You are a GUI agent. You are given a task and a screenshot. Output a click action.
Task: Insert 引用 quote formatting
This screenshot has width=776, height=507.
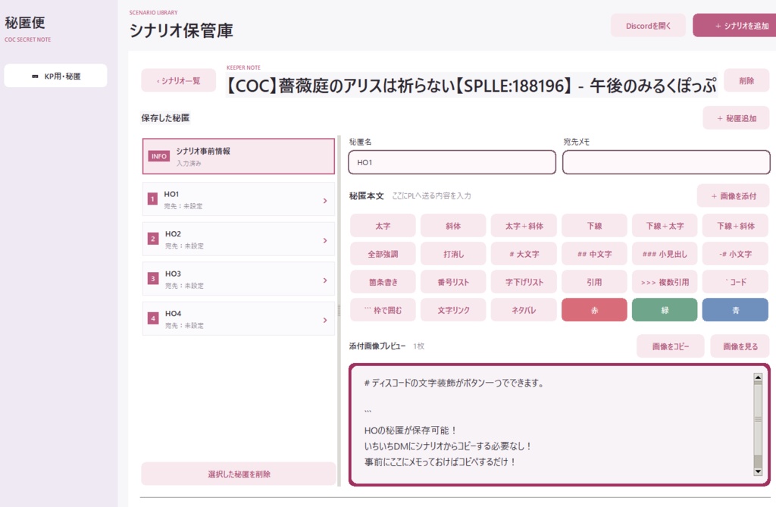click(594, 282)
